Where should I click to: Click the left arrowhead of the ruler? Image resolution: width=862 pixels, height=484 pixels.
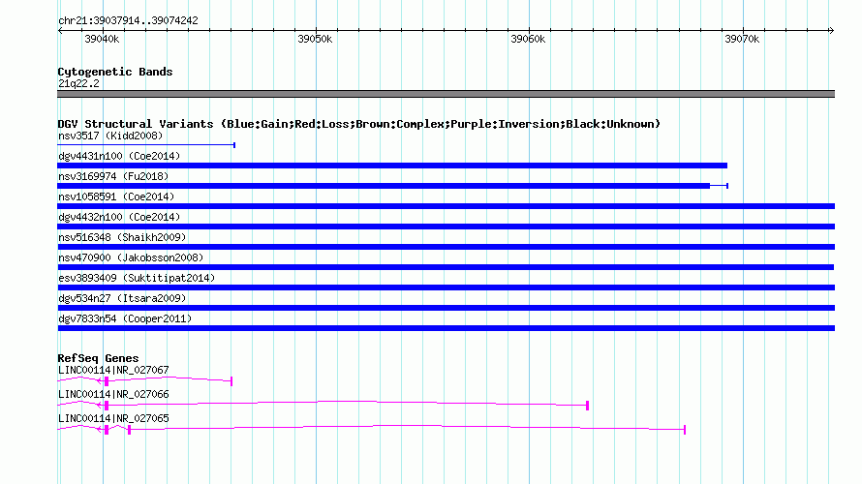point(60,30)
